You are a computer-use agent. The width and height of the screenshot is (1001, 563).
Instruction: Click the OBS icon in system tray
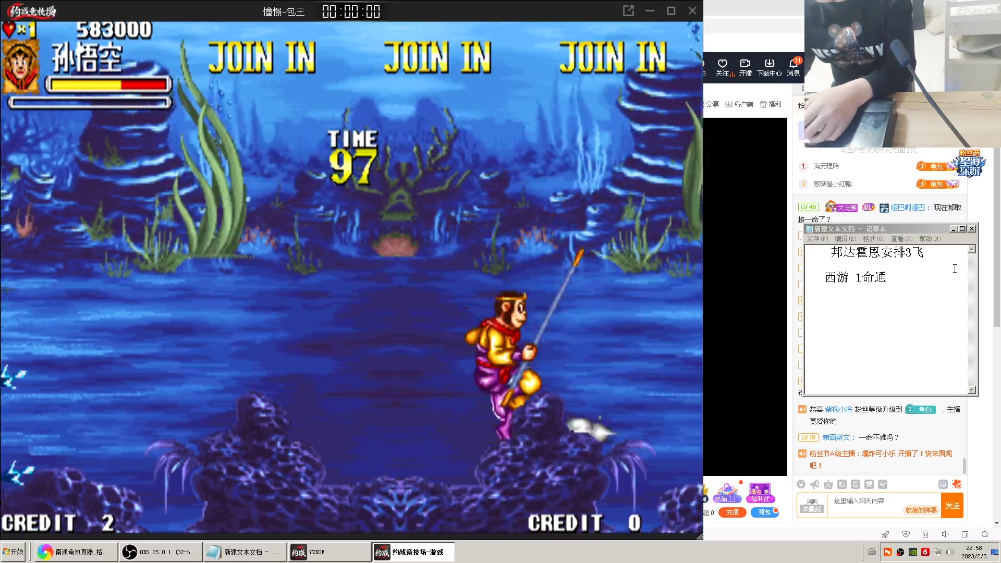900,552
